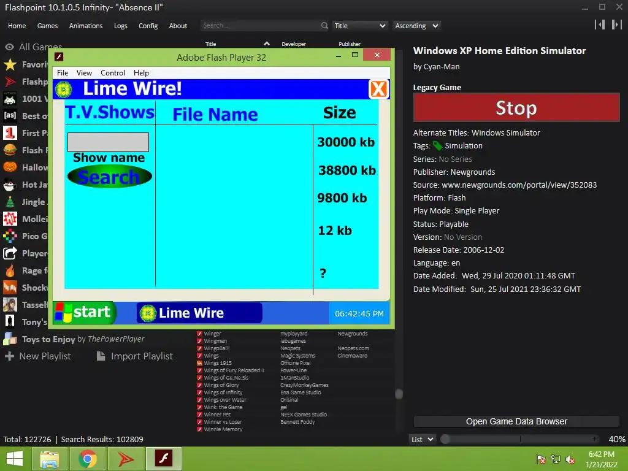This screenshot has width=628, height=471.
Task: Open the Title sort-by dropdown
Action: tap(359, 26)
